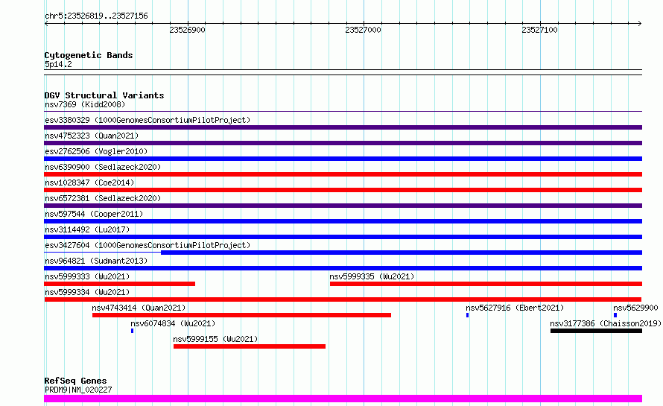This screenshot has height=406, width=663.
Task: Select the purple bar under nsv6572381
Action: click(343, 206)
